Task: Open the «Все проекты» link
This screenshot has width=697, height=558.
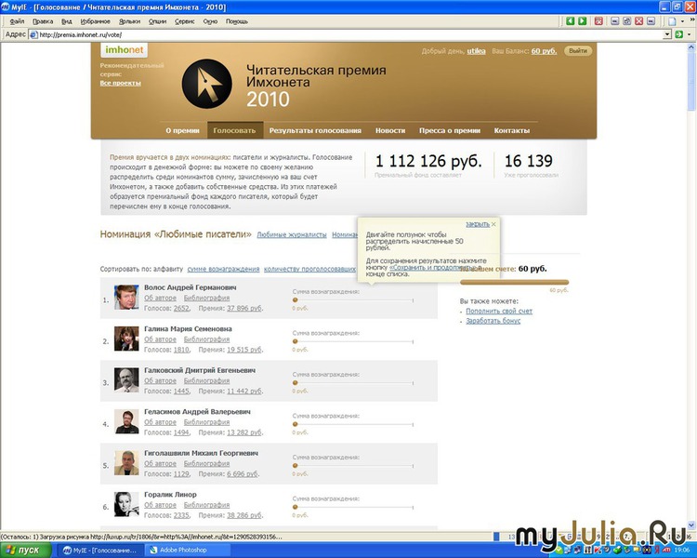Action: [x=121, y=83]
